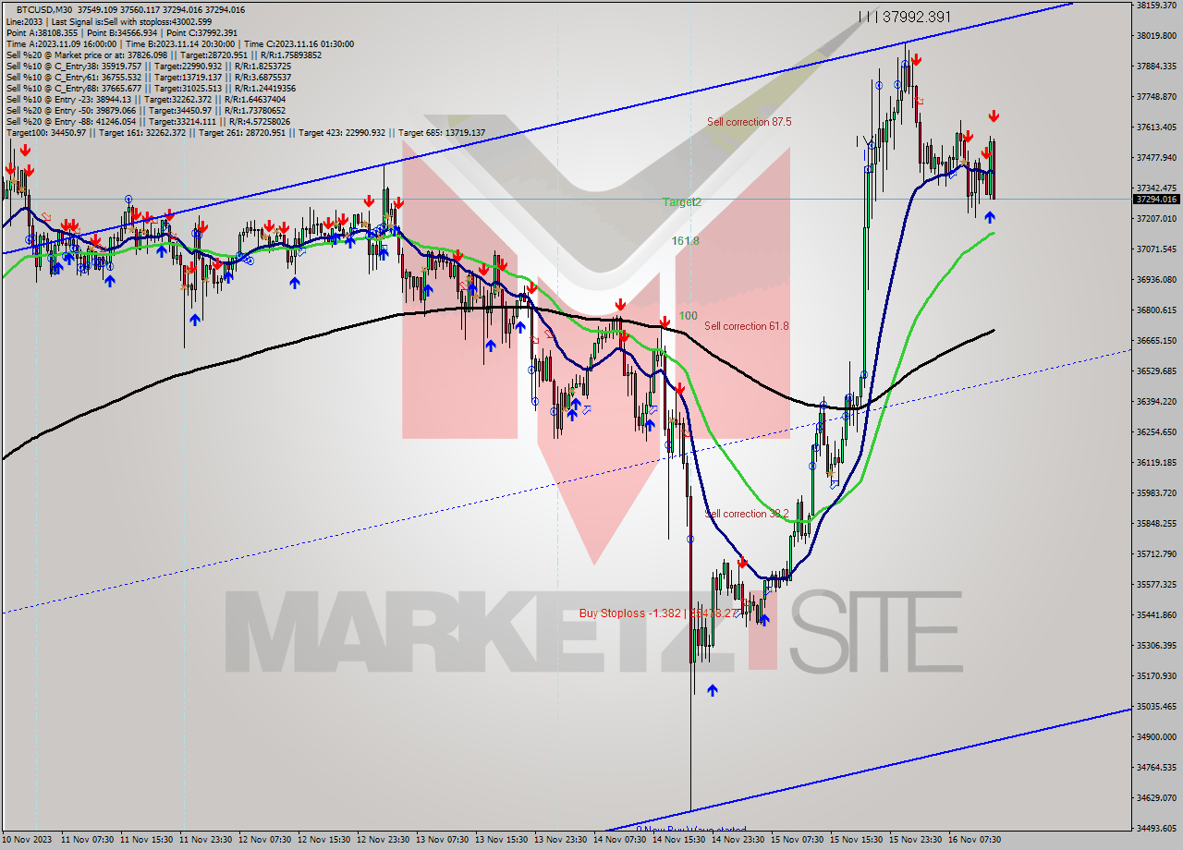
Task: Select the '12 Nov 07:30' time label
Action: coord(265,840)
